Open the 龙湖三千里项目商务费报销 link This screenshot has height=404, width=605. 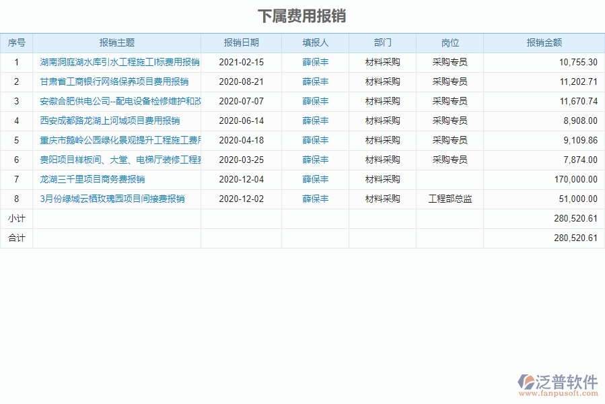tap(95, 179)
